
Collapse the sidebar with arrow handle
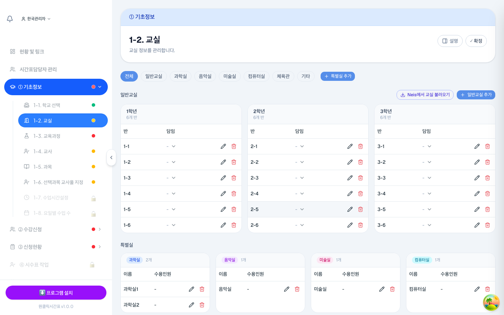pyautogui.click(x=111, y=157)
